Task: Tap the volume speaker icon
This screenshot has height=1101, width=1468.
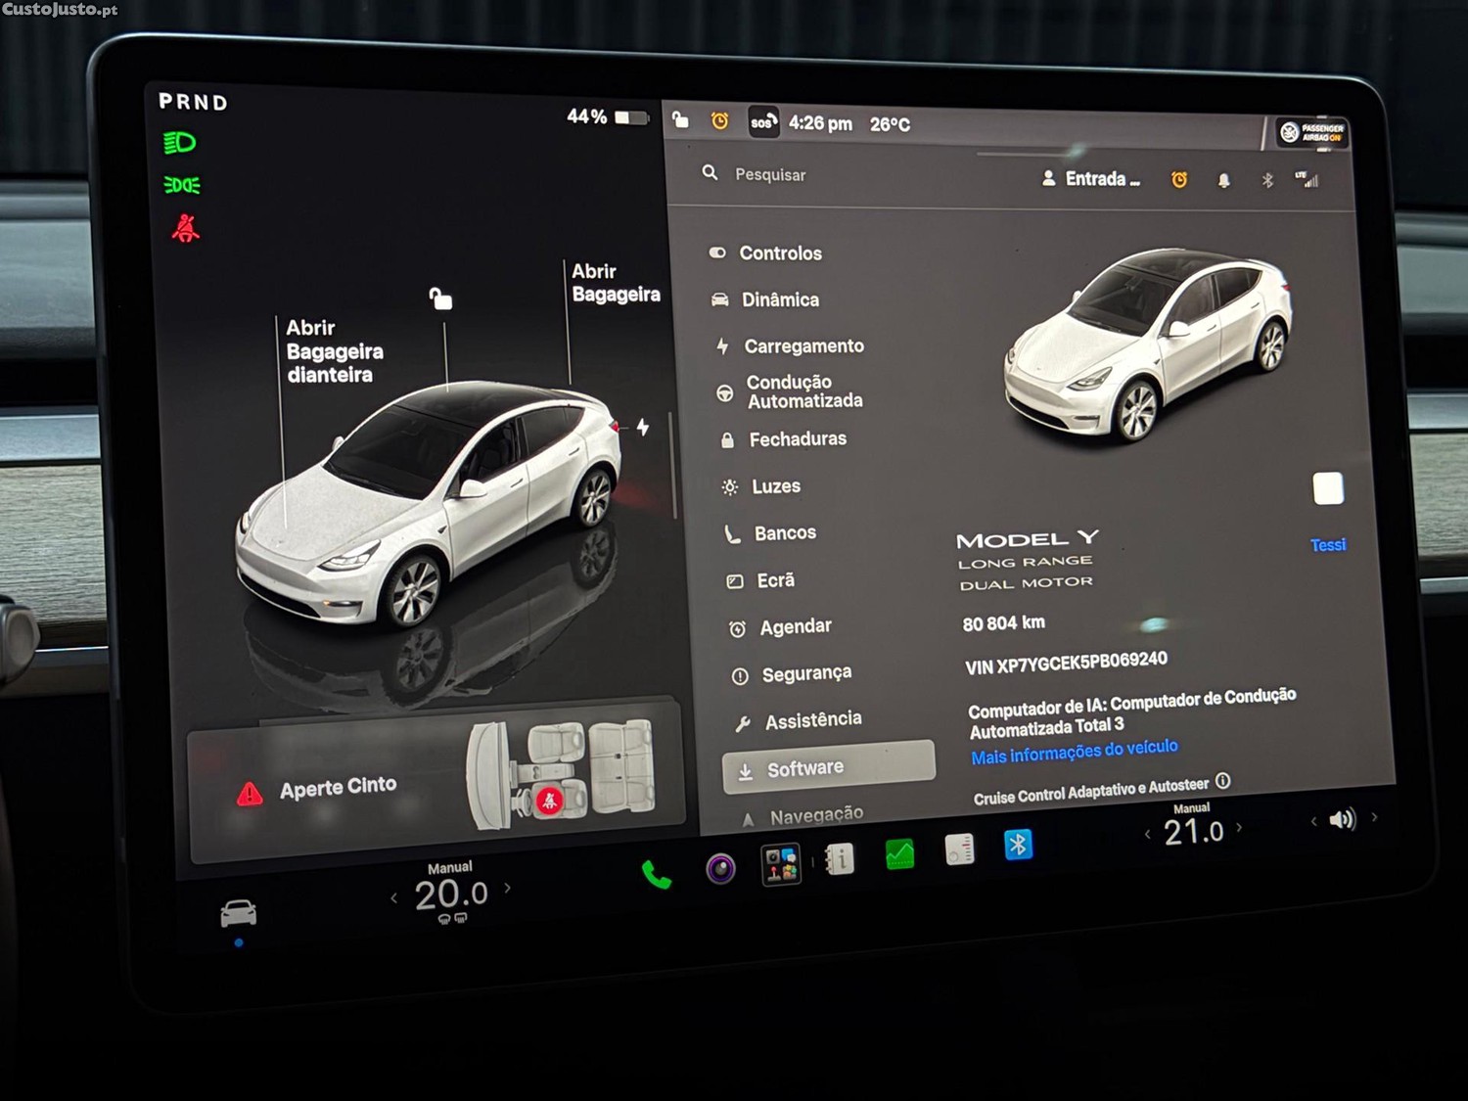Action: tap(1343, 819)
